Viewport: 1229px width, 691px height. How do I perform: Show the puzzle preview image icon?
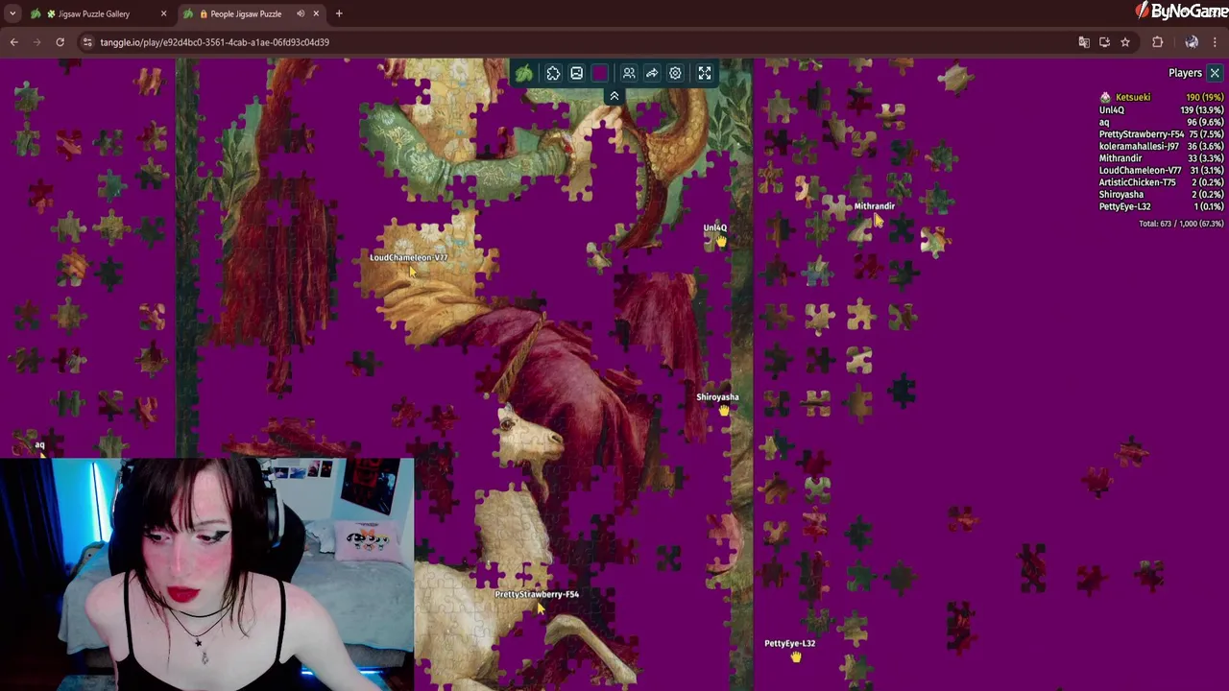point(576,73)
